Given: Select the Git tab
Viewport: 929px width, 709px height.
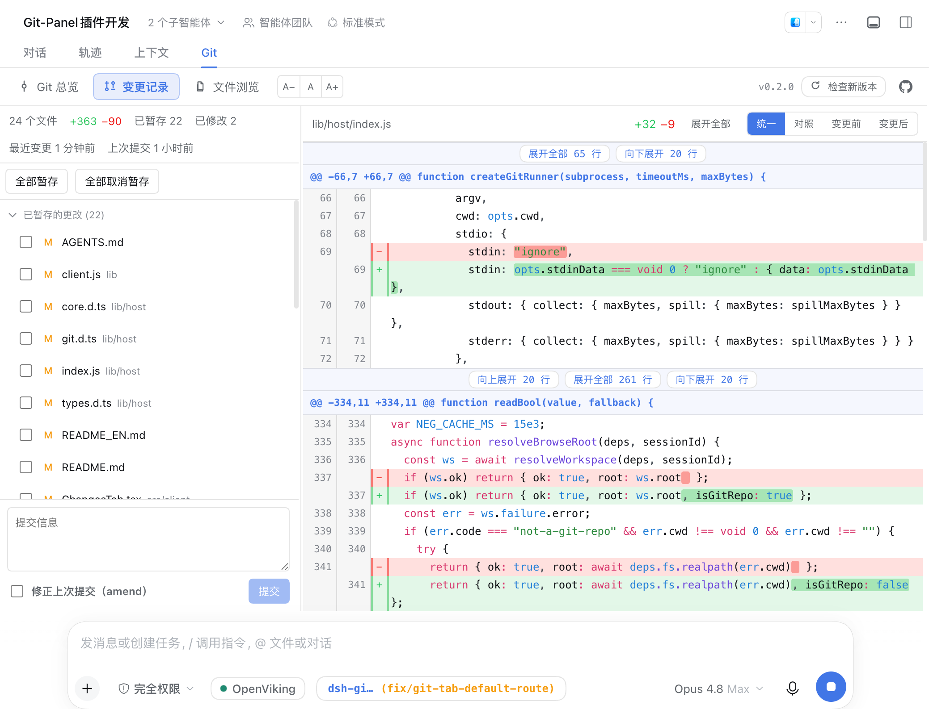Looking at the screenshot, I should 209,53.
